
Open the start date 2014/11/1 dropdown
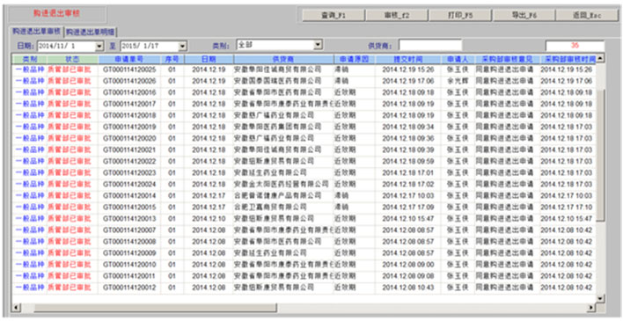(x=99, y=46)
